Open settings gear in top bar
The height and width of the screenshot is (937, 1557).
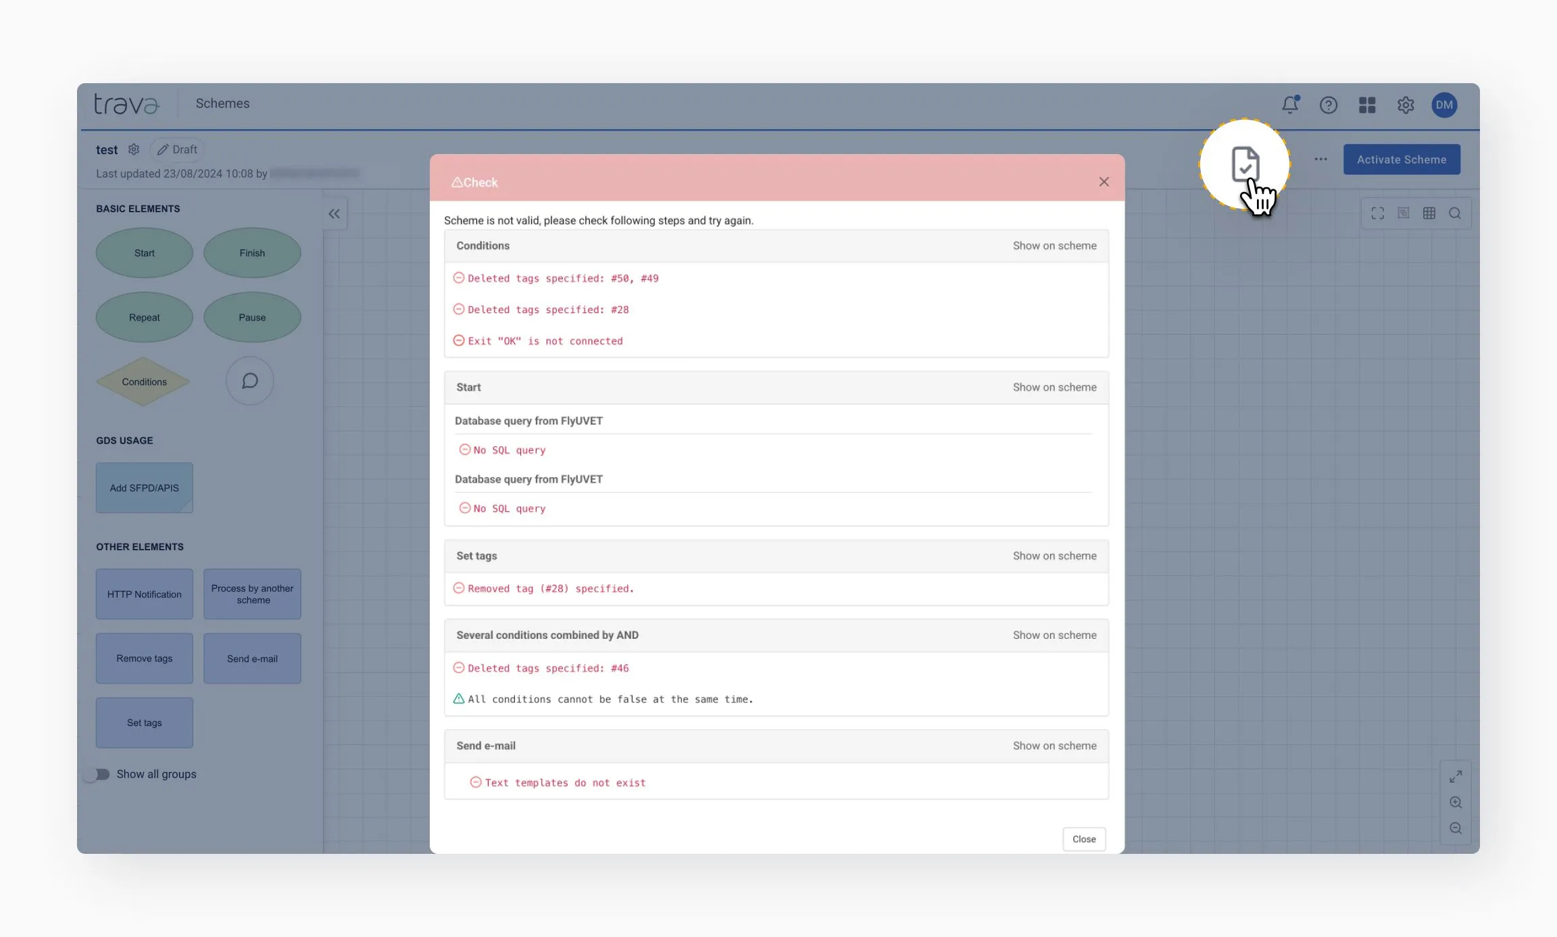(1406, 105)
